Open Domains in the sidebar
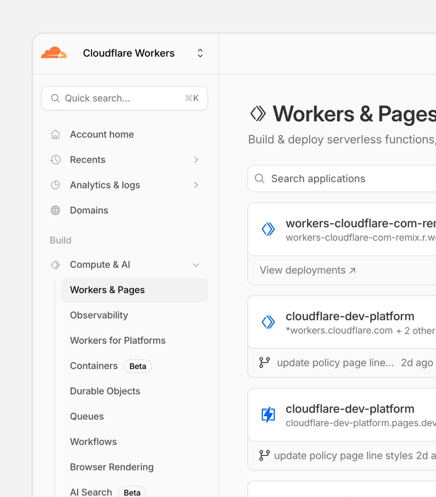 [89, 210]
